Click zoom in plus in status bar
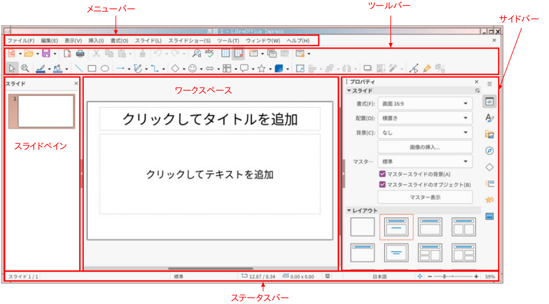 click(476, 276)
